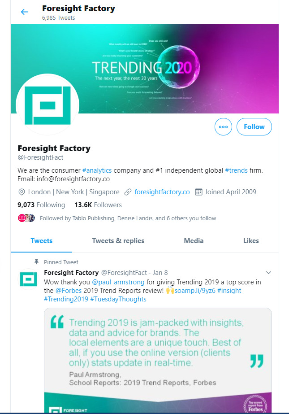Click the tweet's Foresight Factory avatar
This screenshot has width=289, height=414.
[28, 279]
